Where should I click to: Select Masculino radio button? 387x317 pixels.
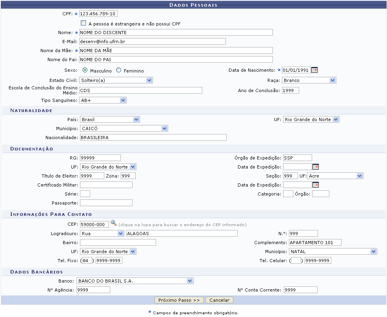tap(85, 71)
